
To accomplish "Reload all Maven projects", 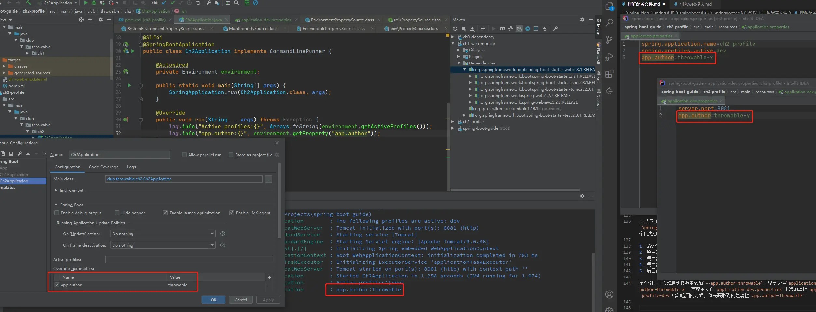I will 455,29.
